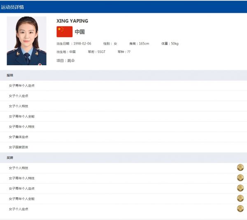The width and height of the screenshot is (247, 220).
Task: Click the China national flag icon
Action: pos(65,32)
